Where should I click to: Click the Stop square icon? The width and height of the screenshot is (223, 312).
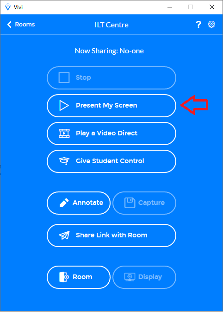[x=64, y=77]
